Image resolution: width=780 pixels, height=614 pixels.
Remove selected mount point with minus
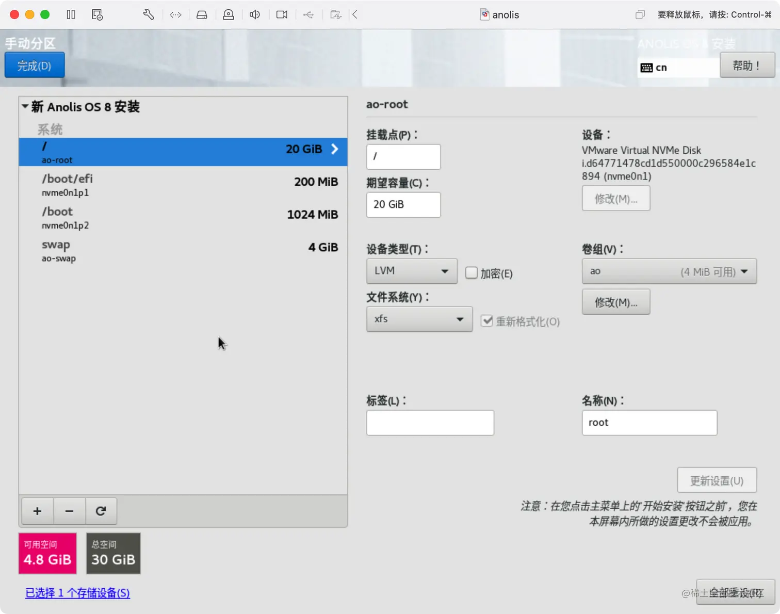coord(69,511)
